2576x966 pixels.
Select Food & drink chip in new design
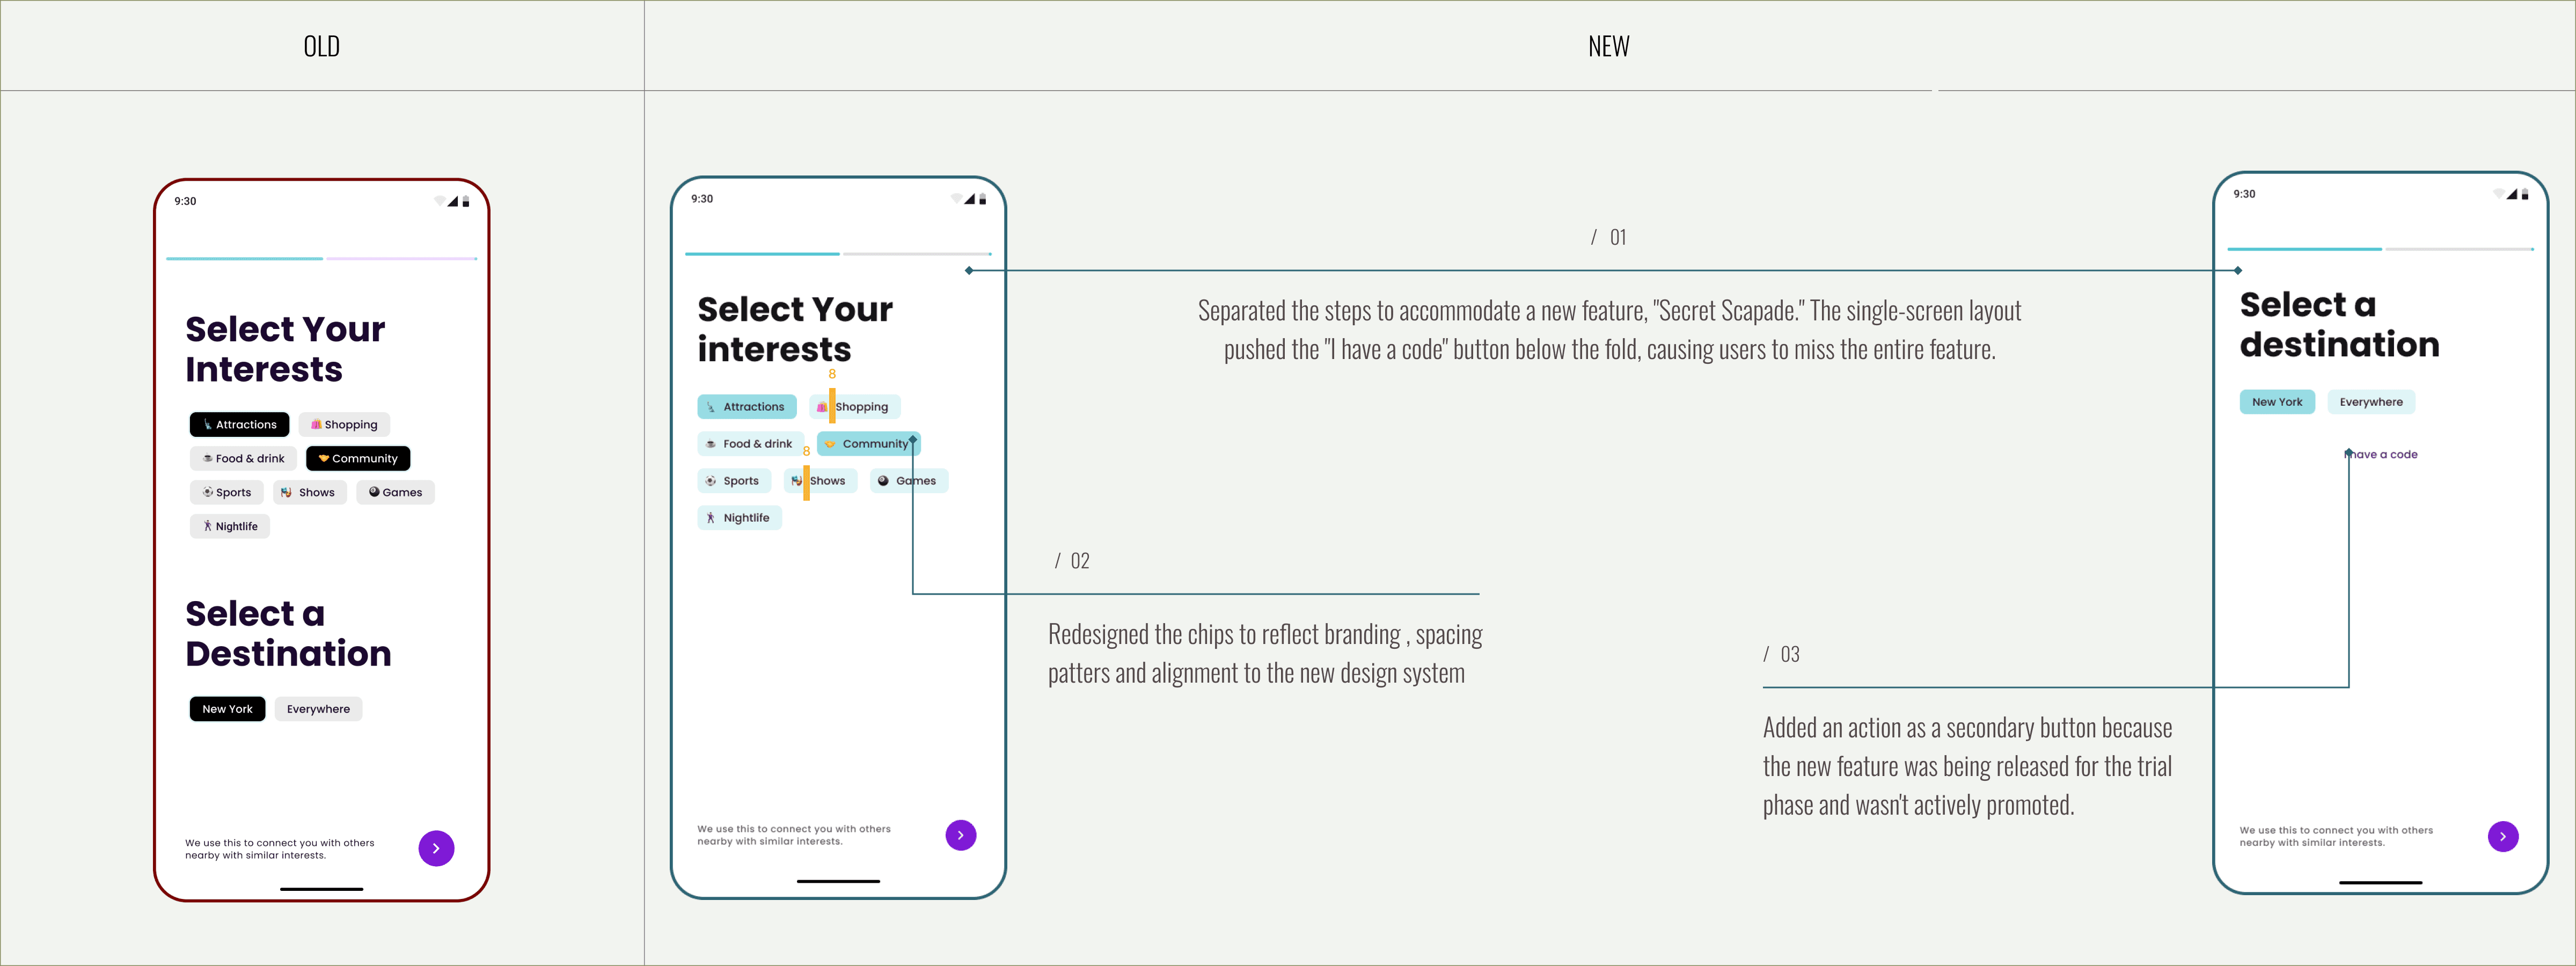pos(749,444)
